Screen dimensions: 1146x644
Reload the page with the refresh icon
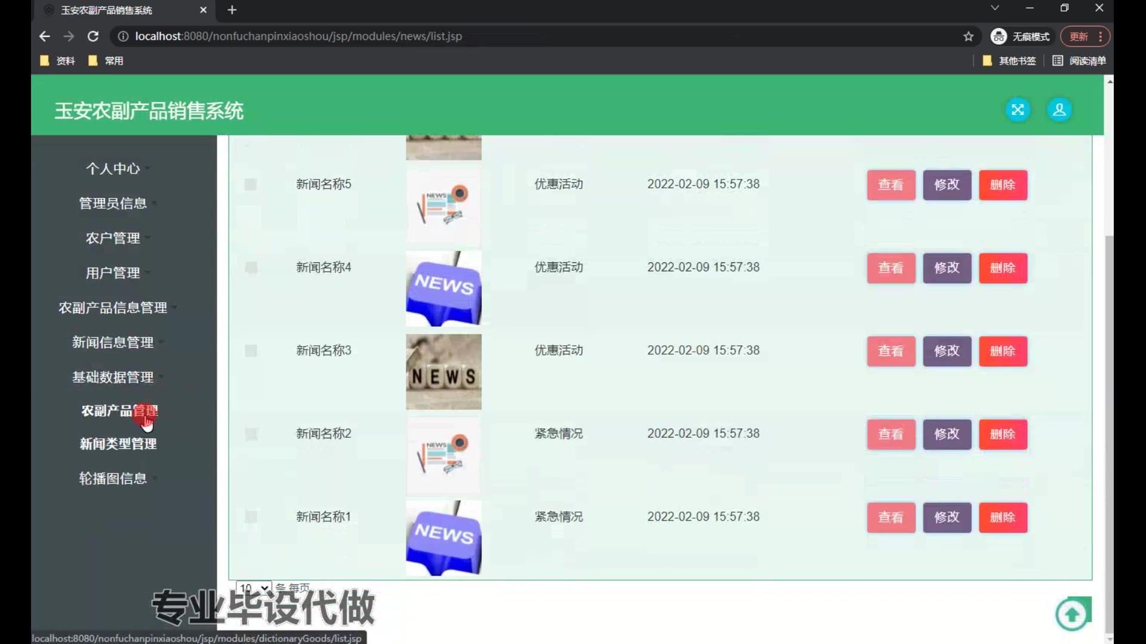point(93,36)
